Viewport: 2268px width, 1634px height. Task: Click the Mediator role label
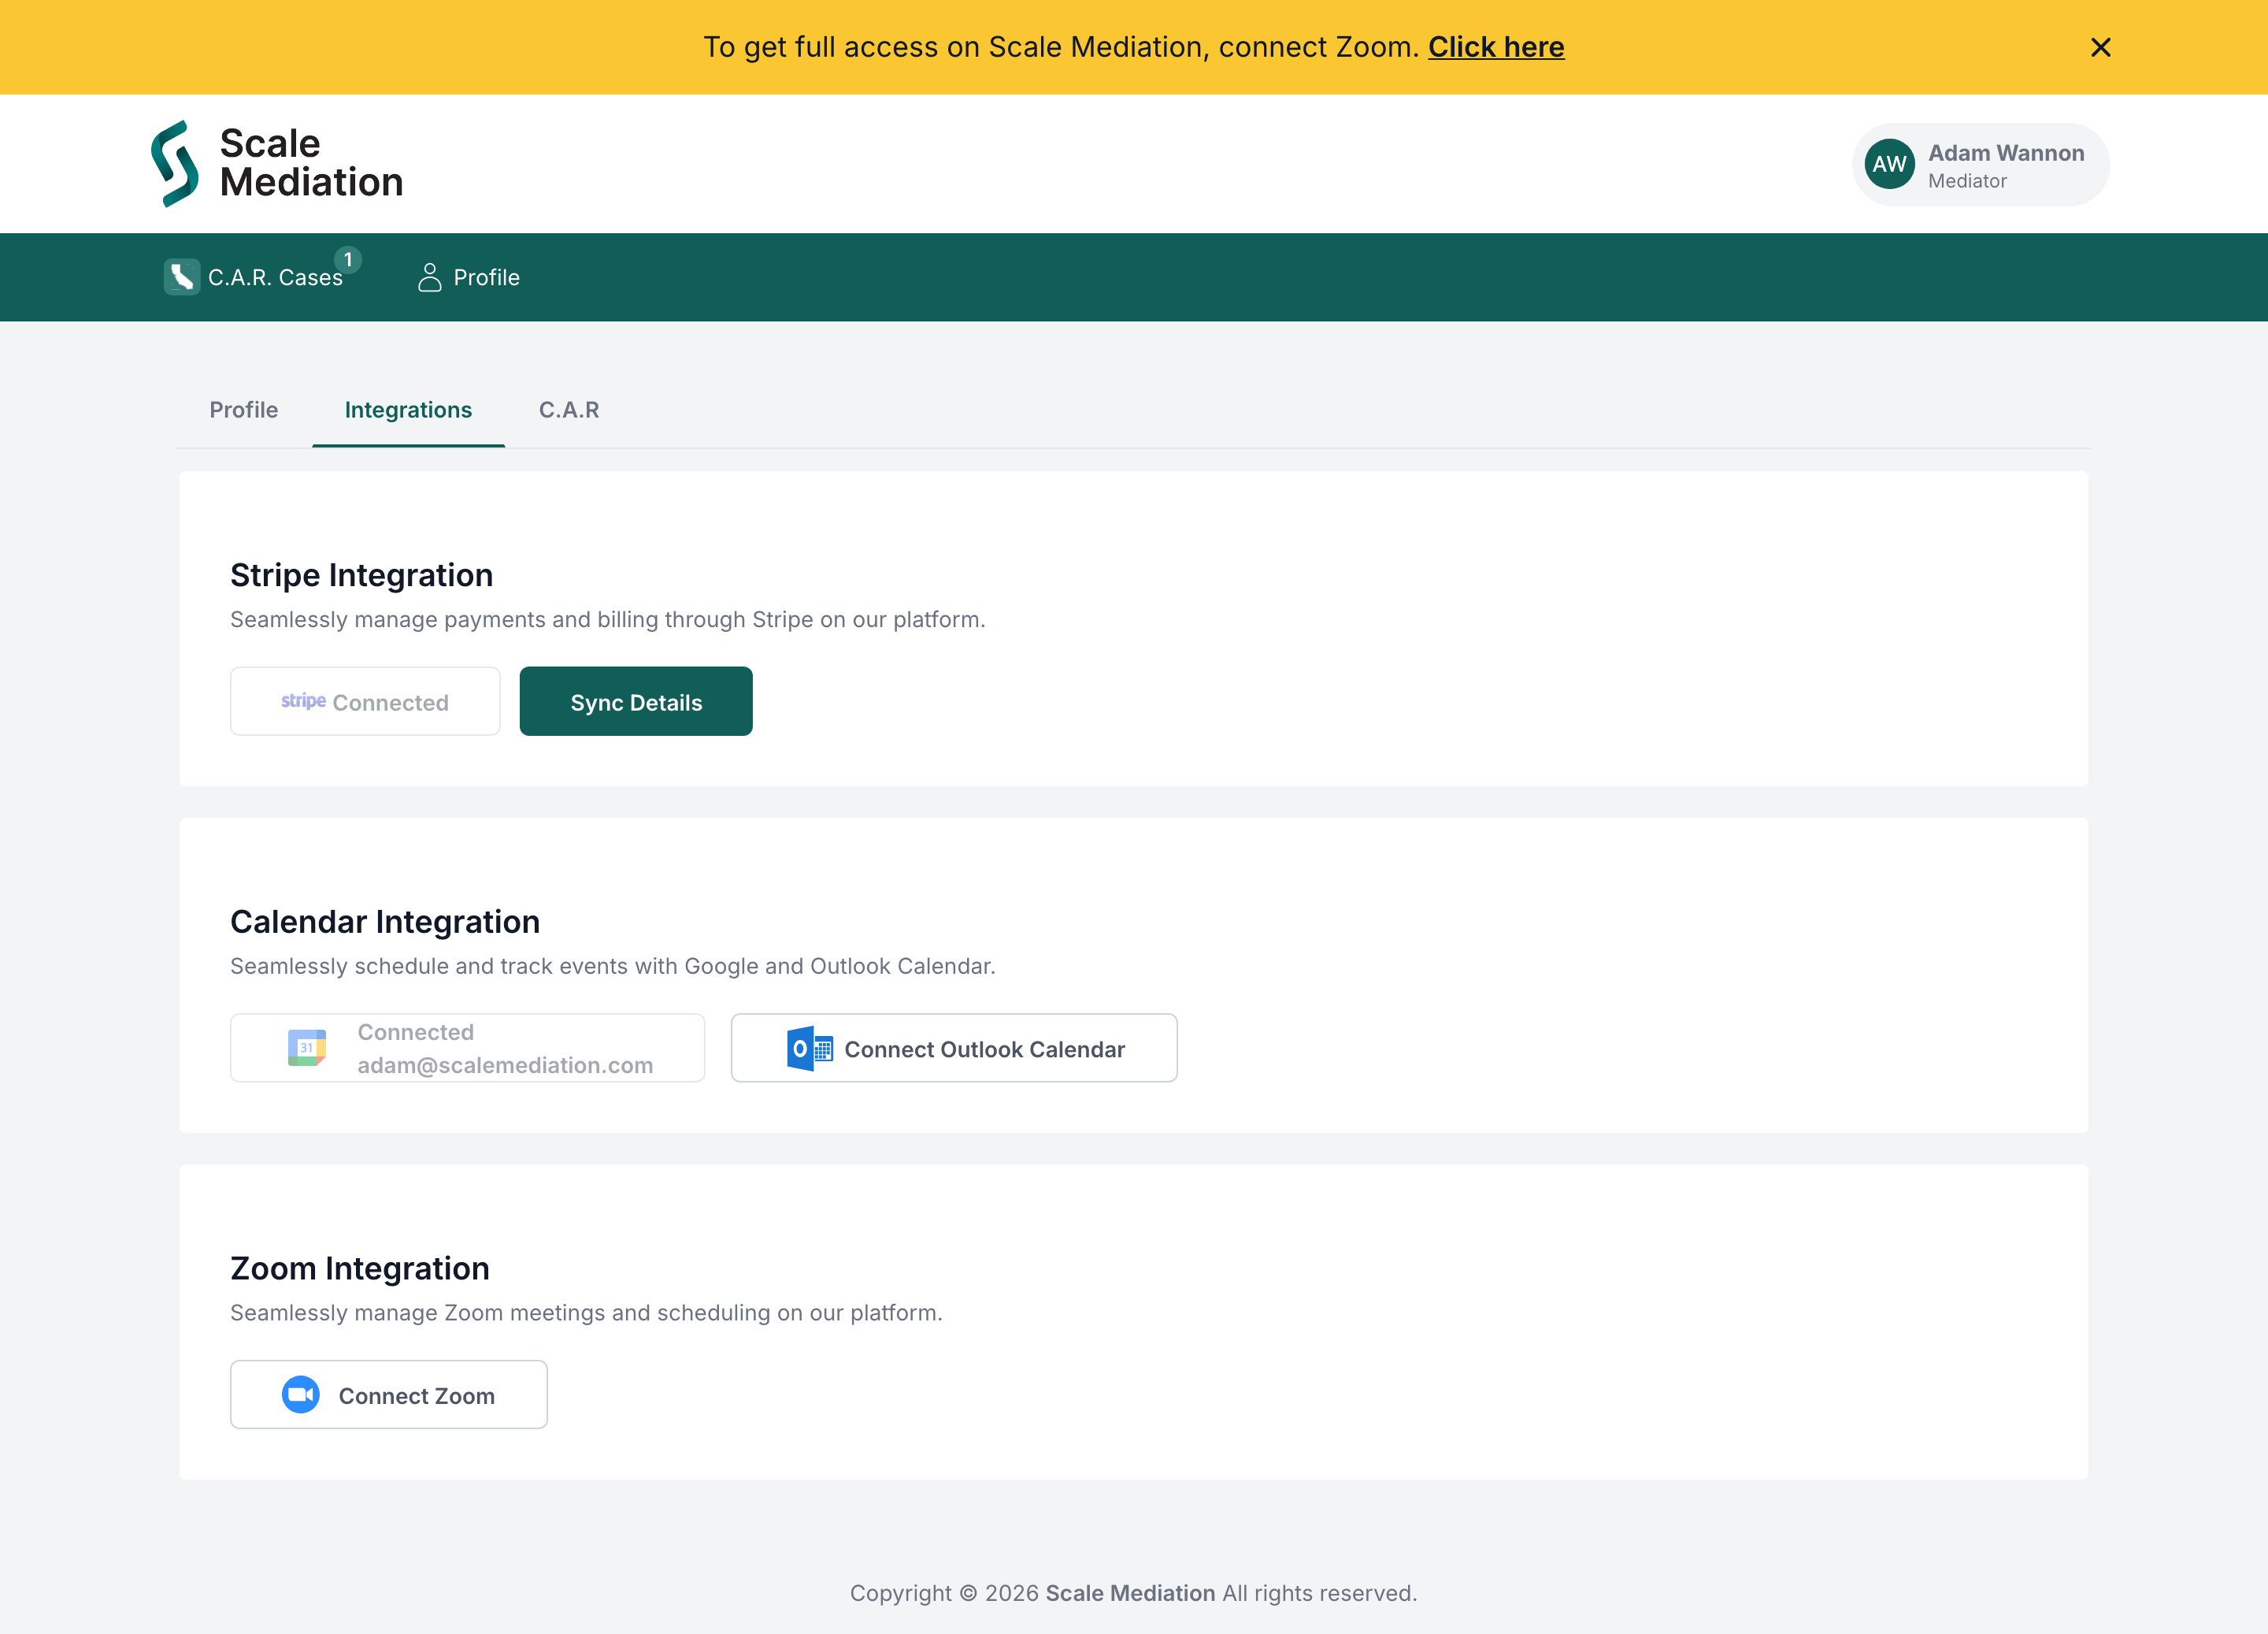click(1967, 181)
